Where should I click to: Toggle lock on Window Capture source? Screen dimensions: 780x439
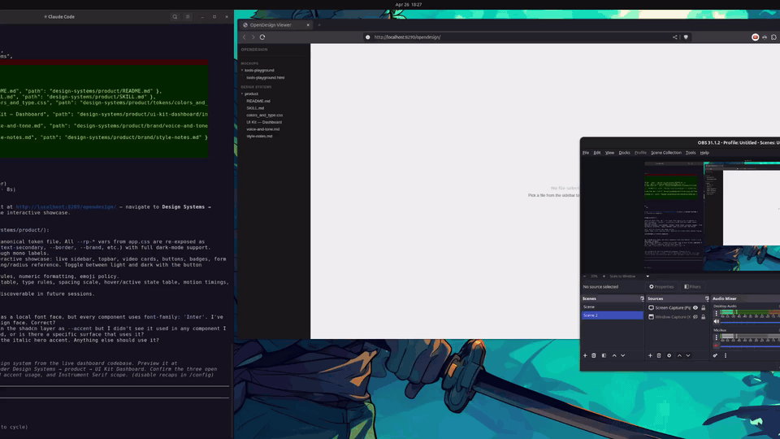(x=704, y=316)
